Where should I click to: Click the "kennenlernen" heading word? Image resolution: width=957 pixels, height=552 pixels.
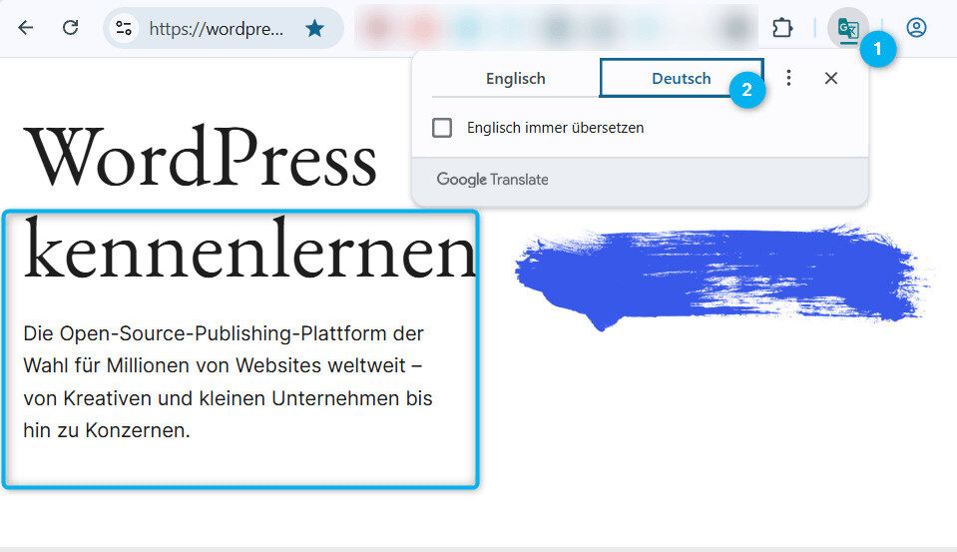(x=249, y=252)
